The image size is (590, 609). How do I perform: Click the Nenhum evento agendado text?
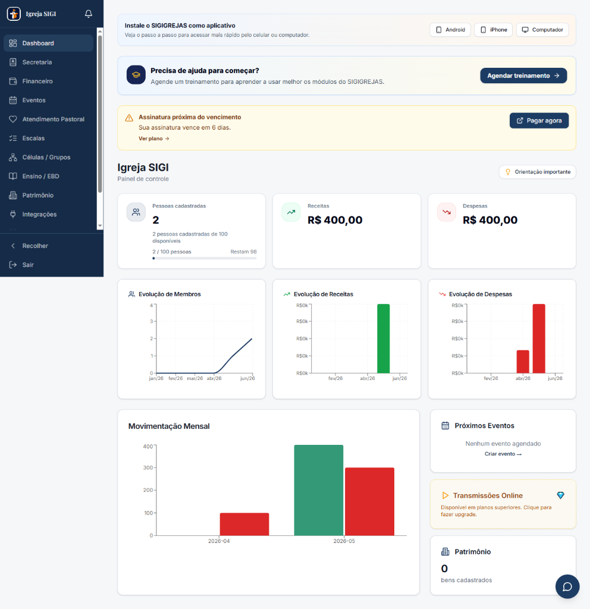click(x=503, y=444)
